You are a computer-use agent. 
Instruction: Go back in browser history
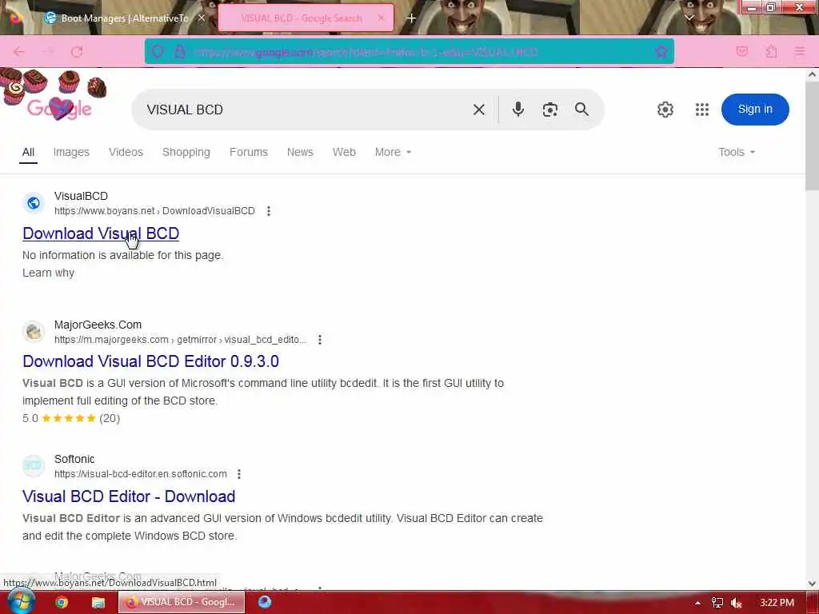[19, 52]
